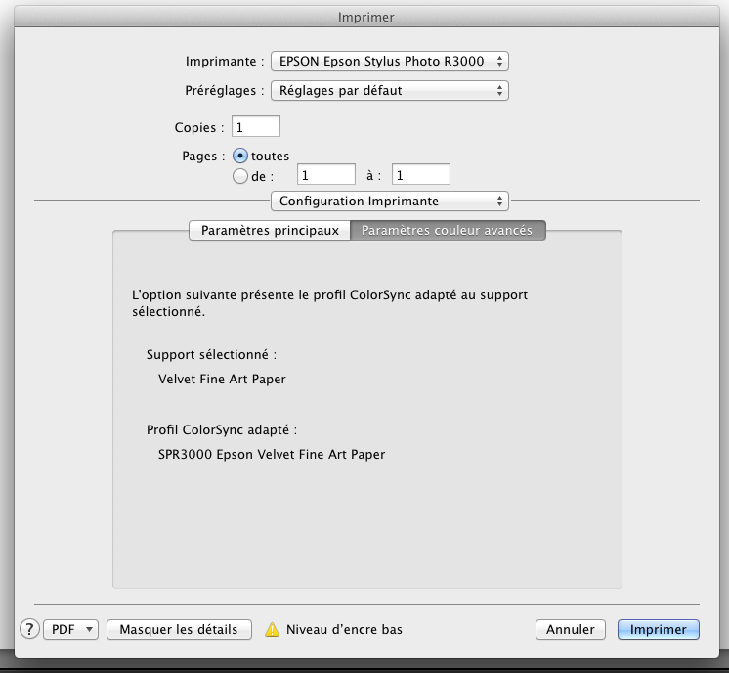Click the ending page field after "à"
This screenshot has height=673, width=729.
[420, 175]
